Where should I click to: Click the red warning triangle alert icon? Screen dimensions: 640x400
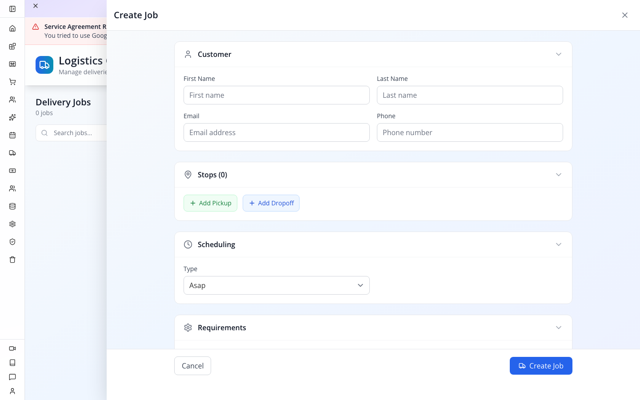pos(36,27)
